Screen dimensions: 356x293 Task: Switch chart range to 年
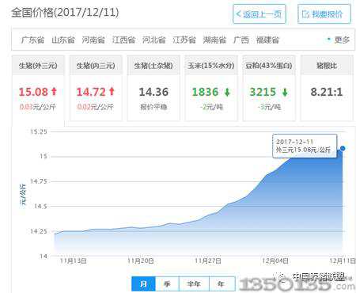point(221,284)
